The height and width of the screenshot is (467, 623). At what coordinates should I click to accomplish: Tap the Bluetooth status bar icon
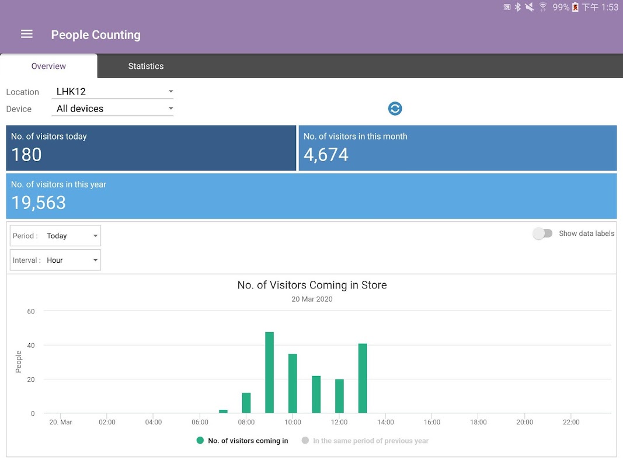(x=517, y=7)
